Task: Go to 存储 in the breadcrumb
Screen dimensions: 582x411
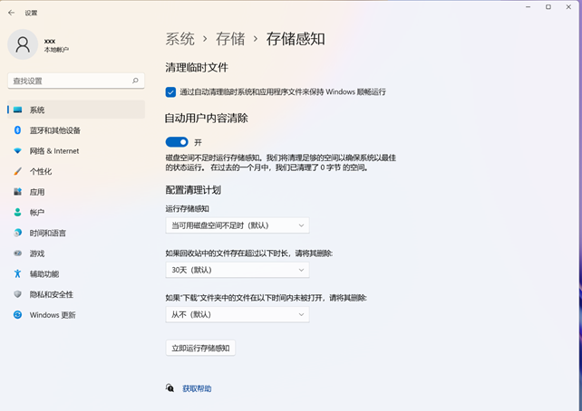Action: point(230,39)
